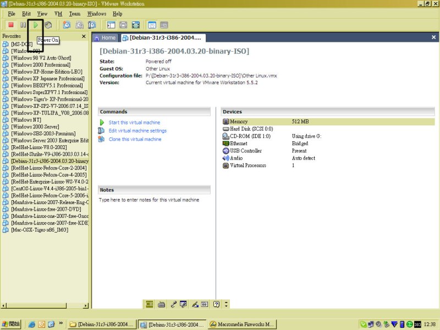Select the USB Controller device row
Image resolution: width=440 pixels, height=330 pixels.
point(328,151)
